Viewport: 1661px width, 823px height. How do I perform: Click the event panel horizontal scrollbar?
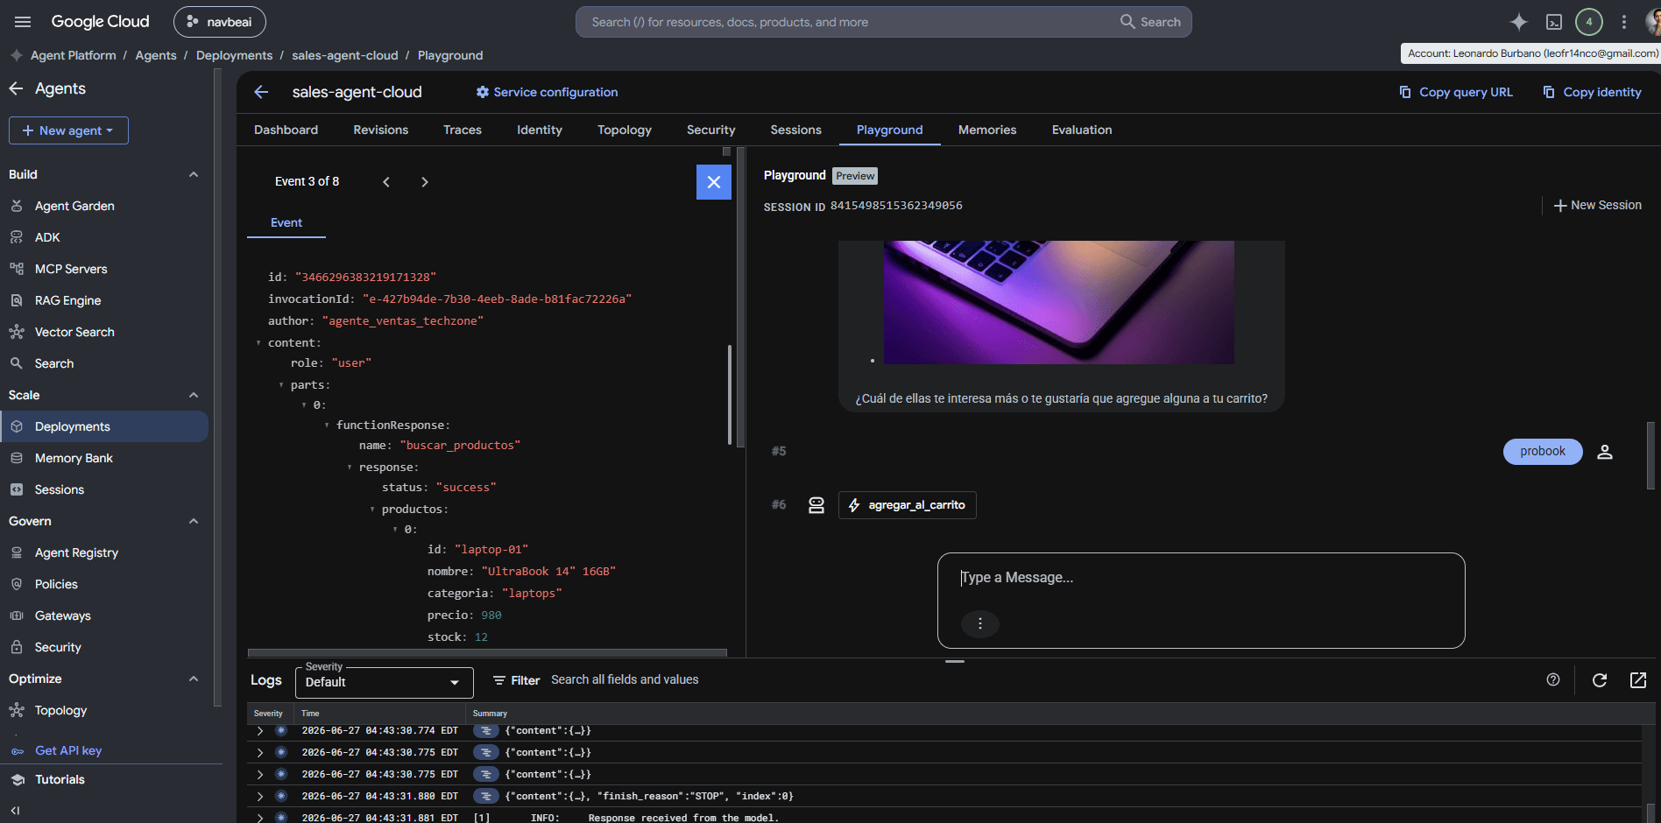coord(487,652)
